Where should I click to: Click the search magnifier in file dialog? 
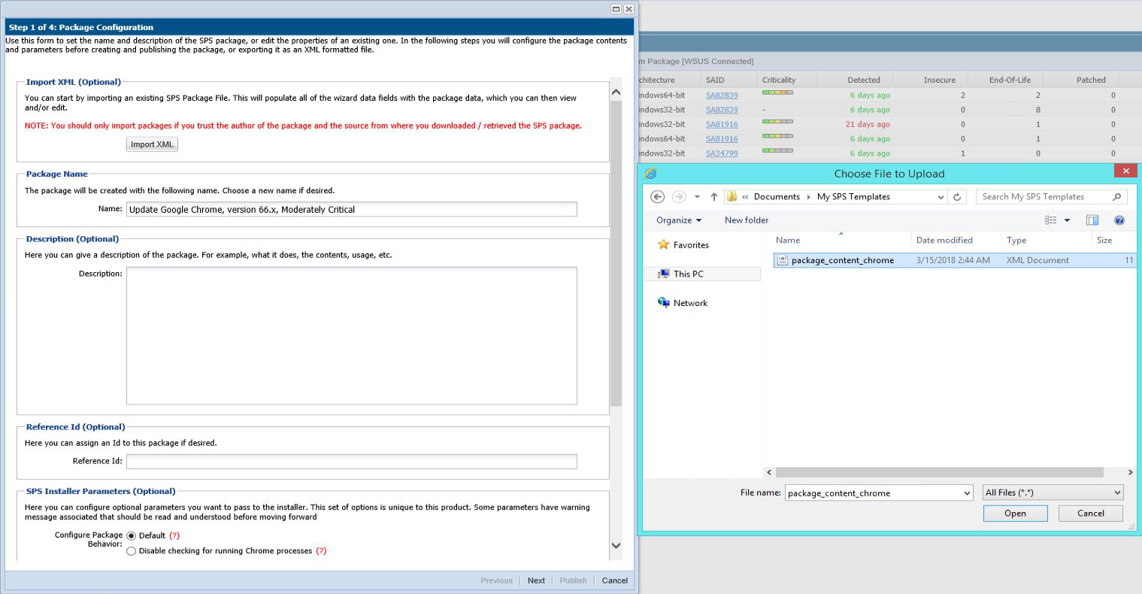1116,197
